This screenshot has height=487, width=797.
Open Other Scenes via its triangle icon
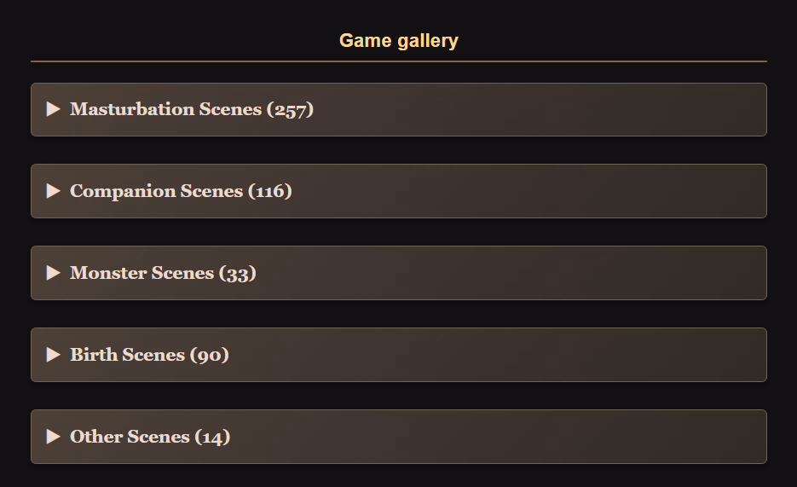click(x=54, y=437)
